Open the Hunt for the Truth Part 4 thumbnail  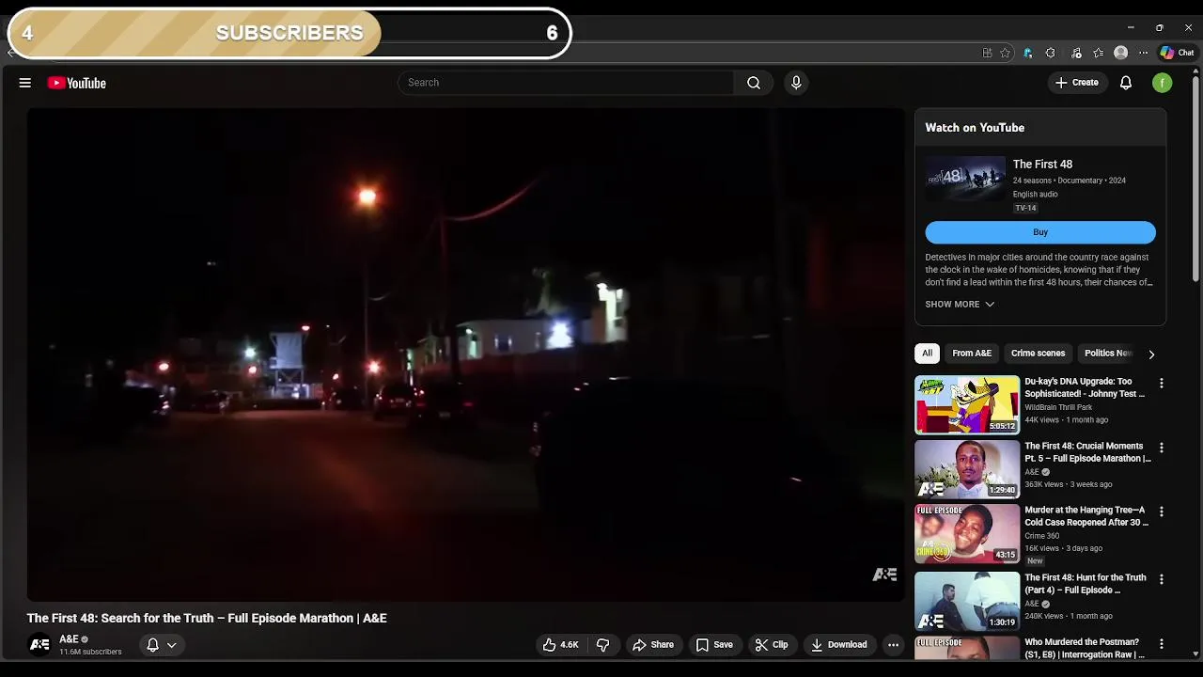[967, 601]
